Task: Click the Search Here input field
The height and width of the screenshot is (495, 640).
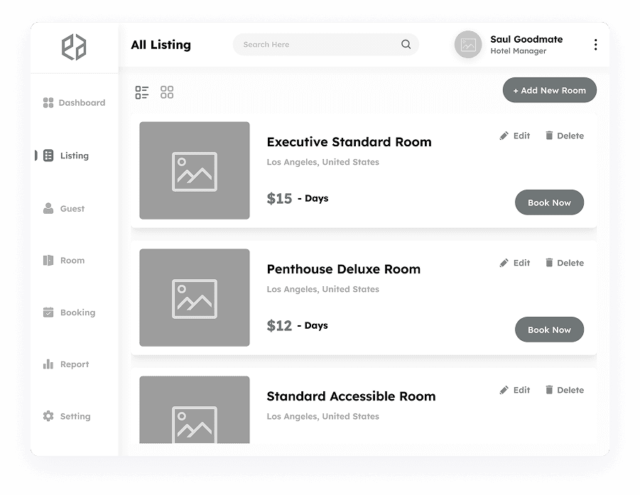Action: [320, 44]
